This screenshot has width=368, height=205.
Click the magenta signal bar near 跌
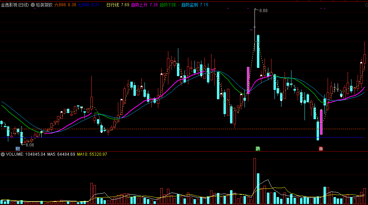(x=248, y=80)
